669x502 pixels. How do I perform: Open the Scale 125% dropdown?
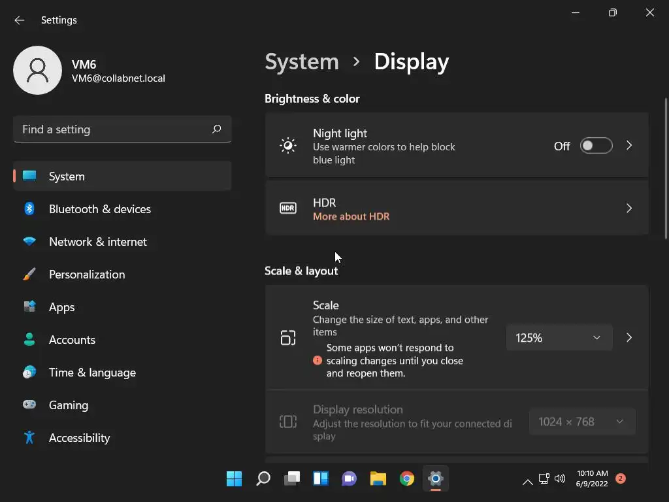(559, 338)
